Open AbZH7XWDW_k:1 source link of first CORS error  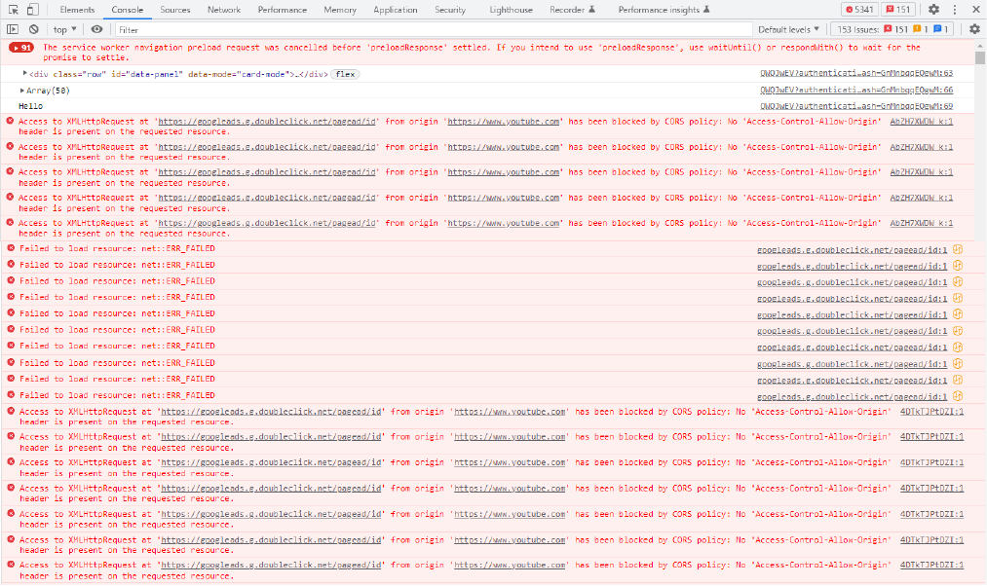pyautogui.click(x=922, y=122)
